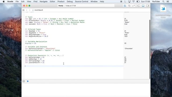Show the assistant editor
This screenshot has width=172, height=97.
[129, 6]
